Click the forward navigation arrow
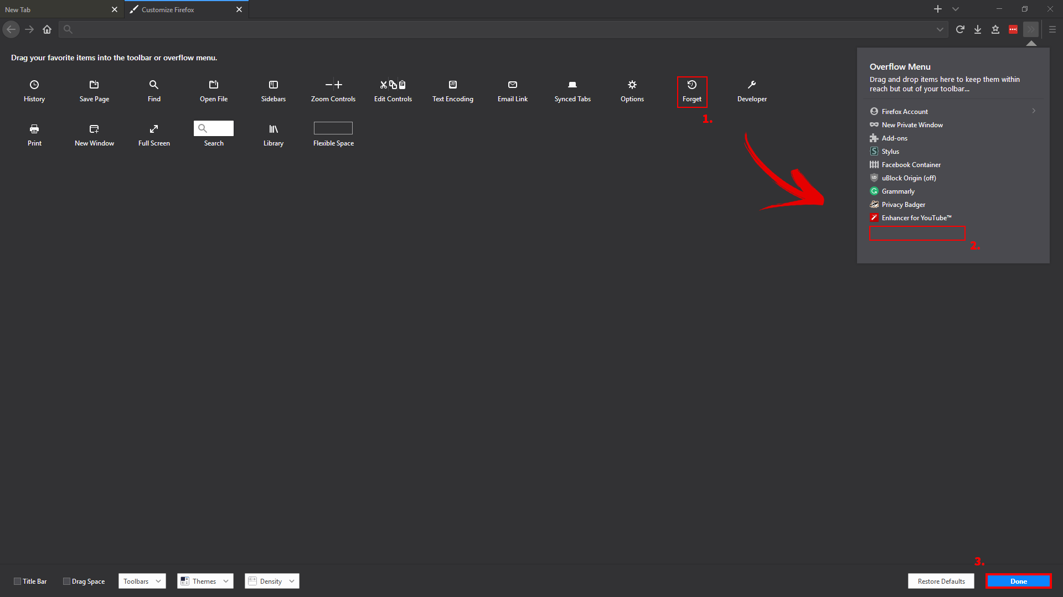The width and height of the screenshot is (1063, 597). (x=29, y=29)
